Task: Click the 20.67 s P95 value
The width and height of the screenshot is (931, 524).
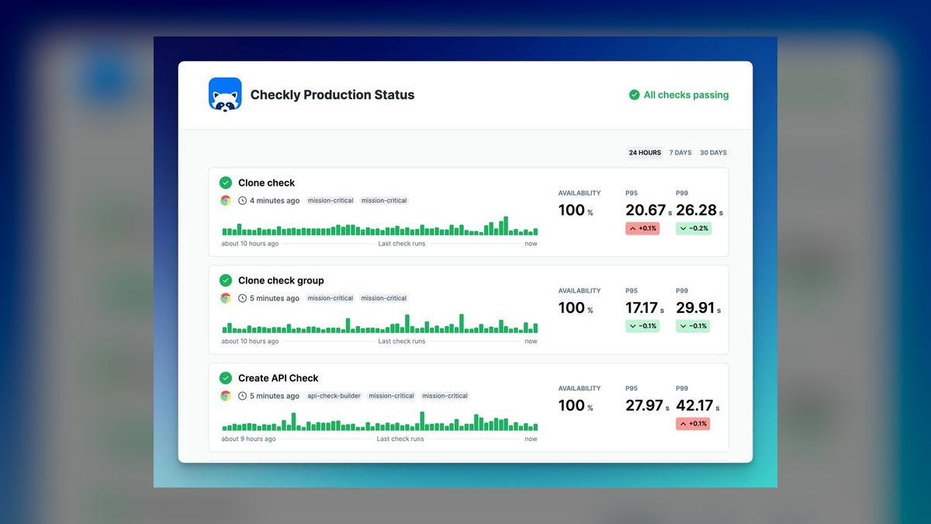Action: pyautogui.click(x=649, y=210)
